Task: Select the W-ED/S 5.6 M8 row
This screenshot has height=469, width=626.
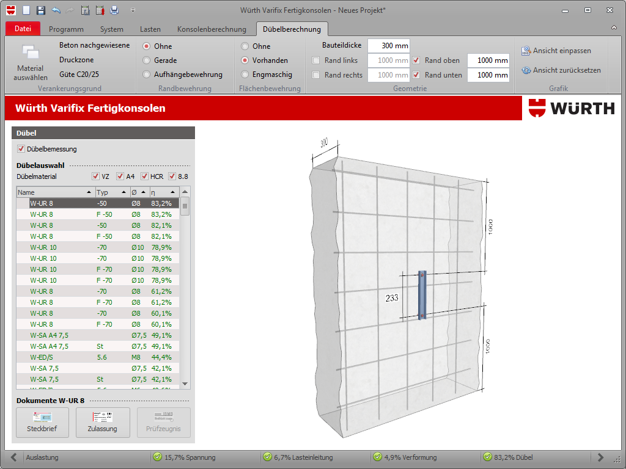Action: [x=98, y=357]
